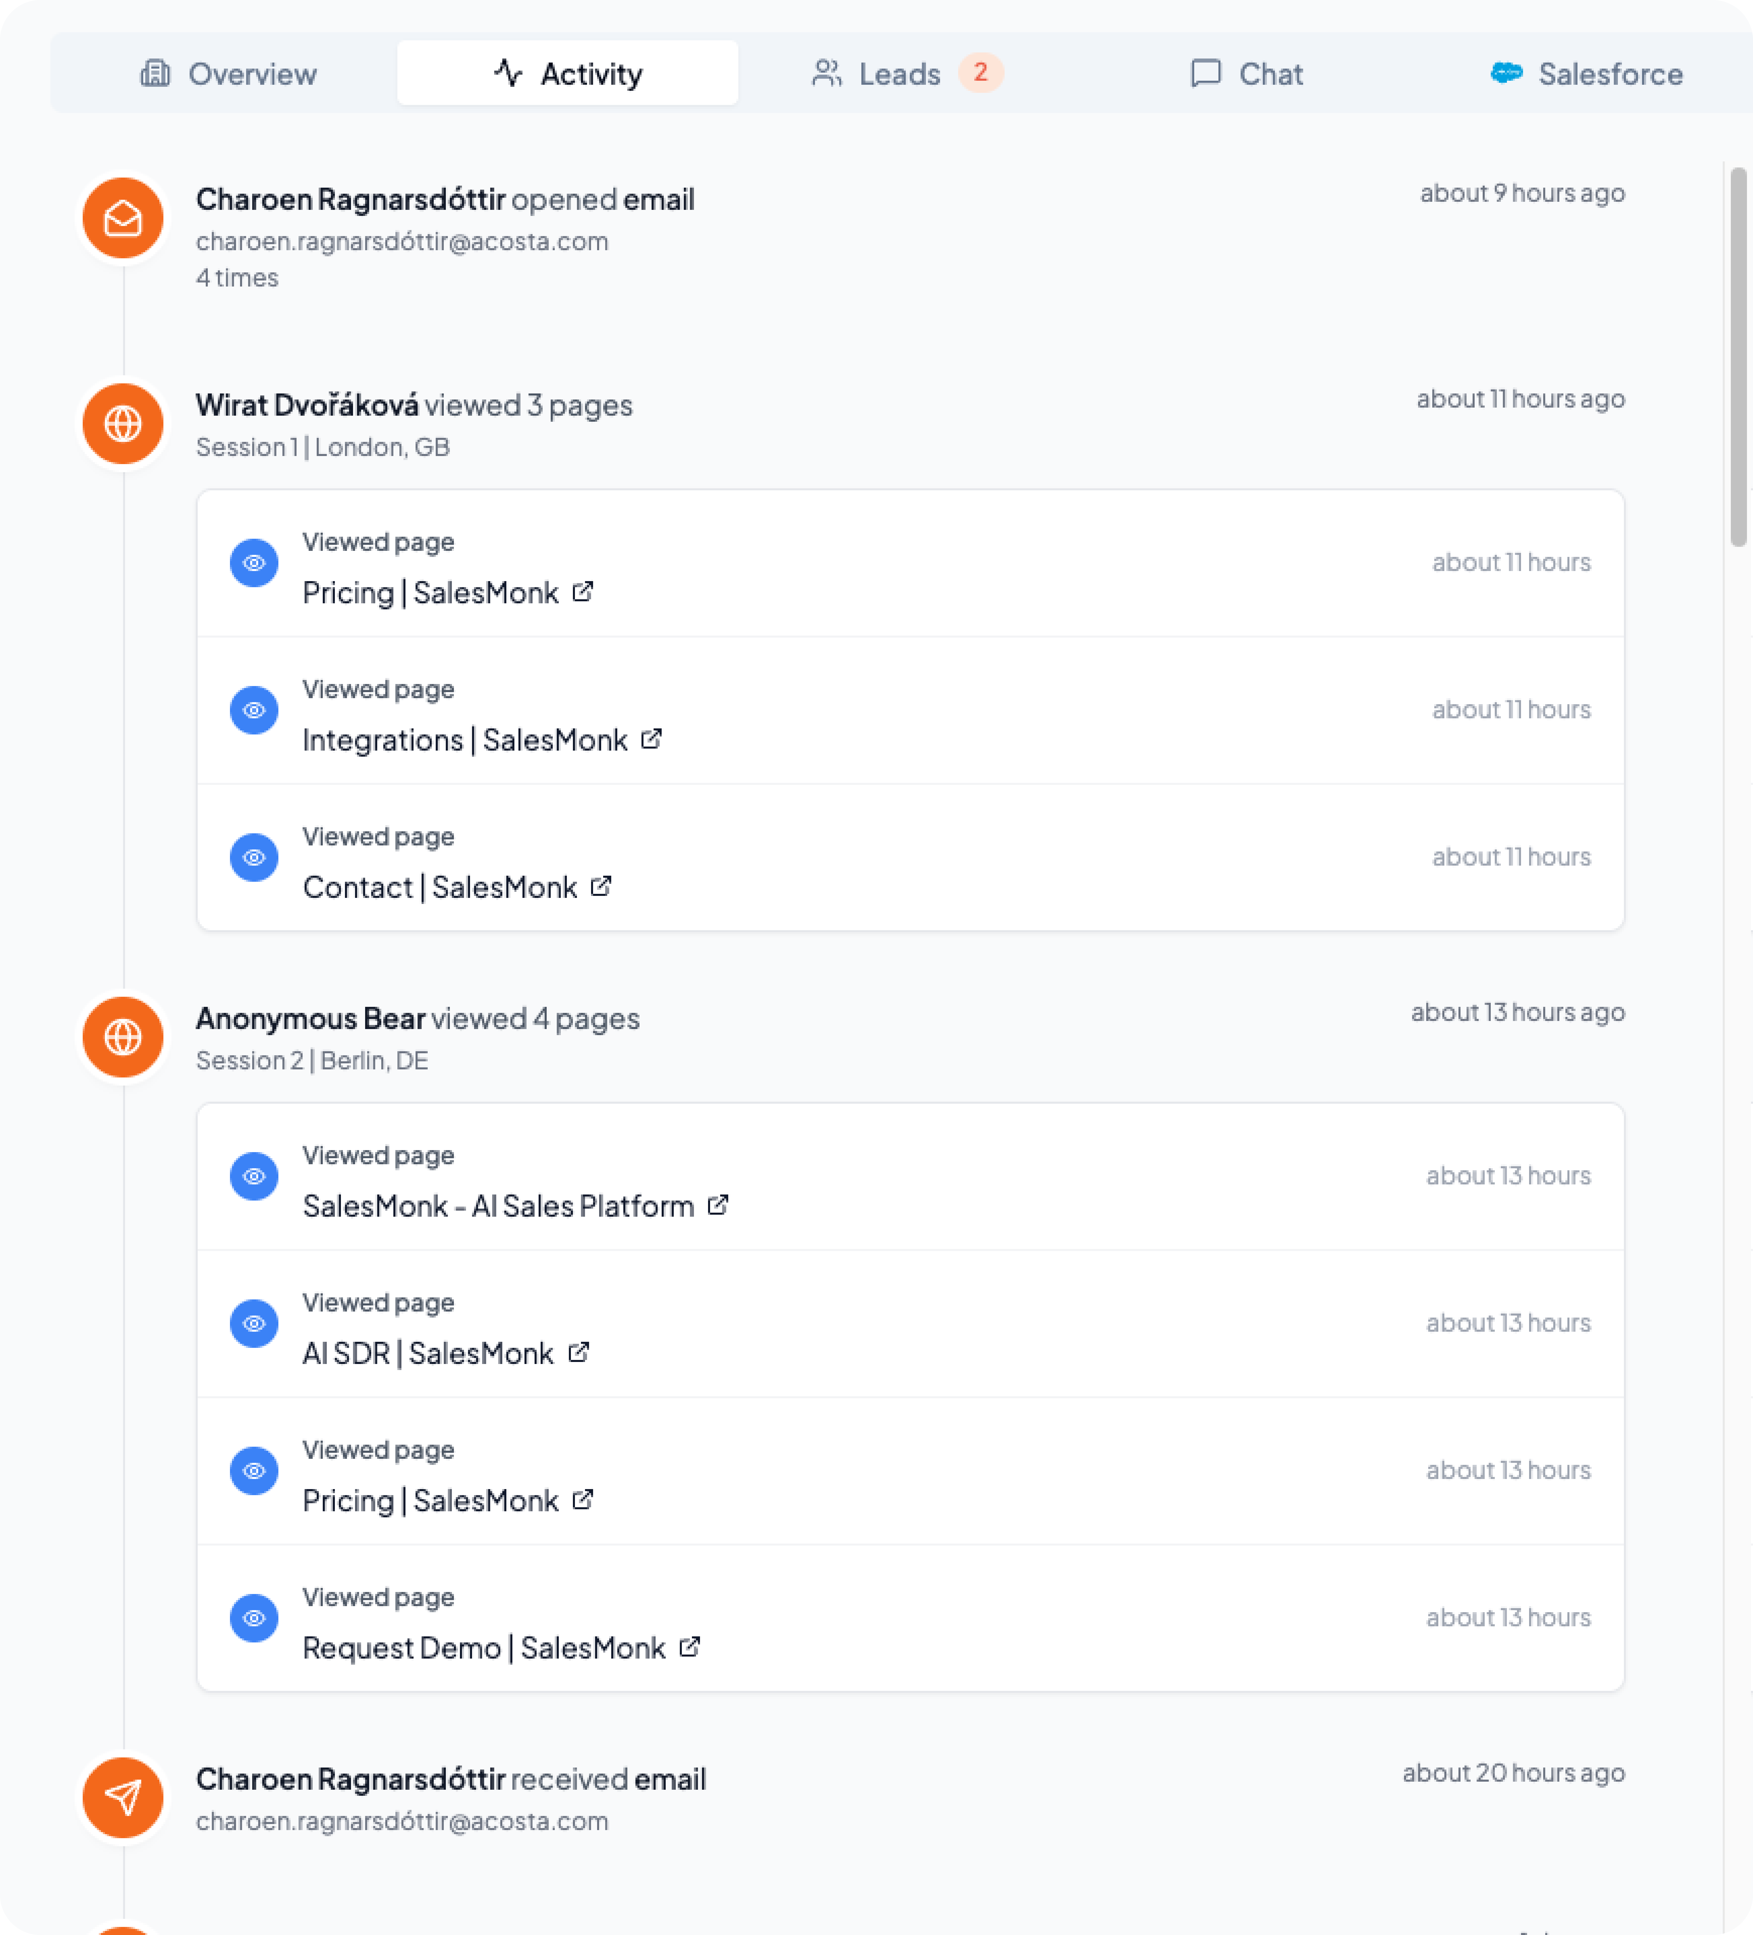Open Wirat Dvořáková's contact name link
This screenshot has width=1753, height=1935.
pos(307,405)
